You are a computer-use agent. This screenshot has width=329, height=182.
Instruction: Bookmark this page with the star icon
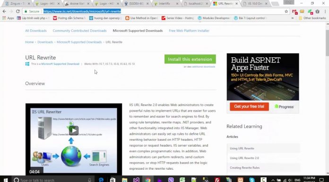[286, 11]
